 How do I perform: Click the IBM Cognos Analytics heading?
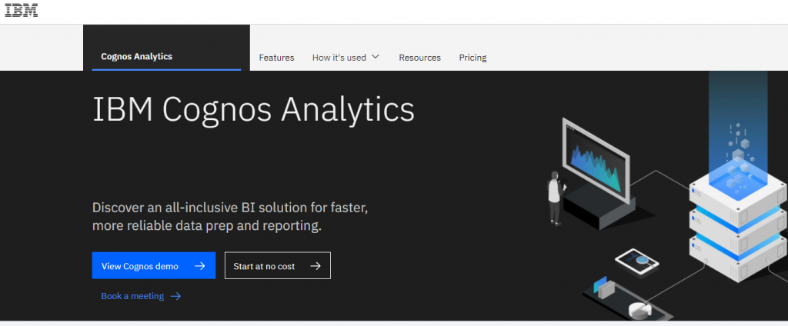(x=253, y=109)
